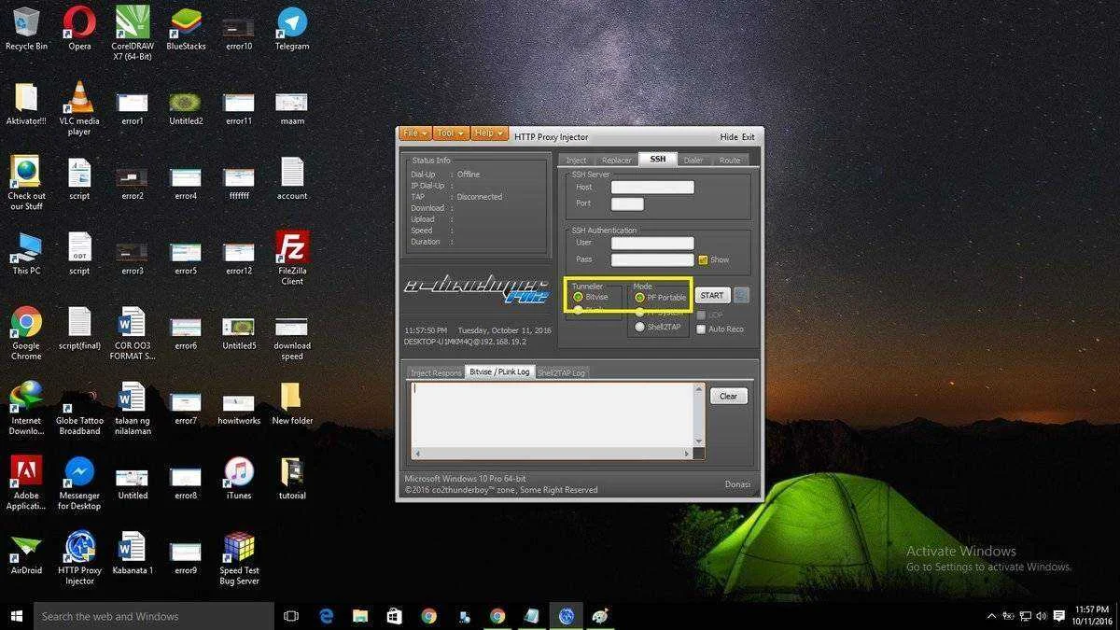Select the Aktivator!!! folder icon
The height and width of the screenshot is (630, 1120).
click(26, 104)
